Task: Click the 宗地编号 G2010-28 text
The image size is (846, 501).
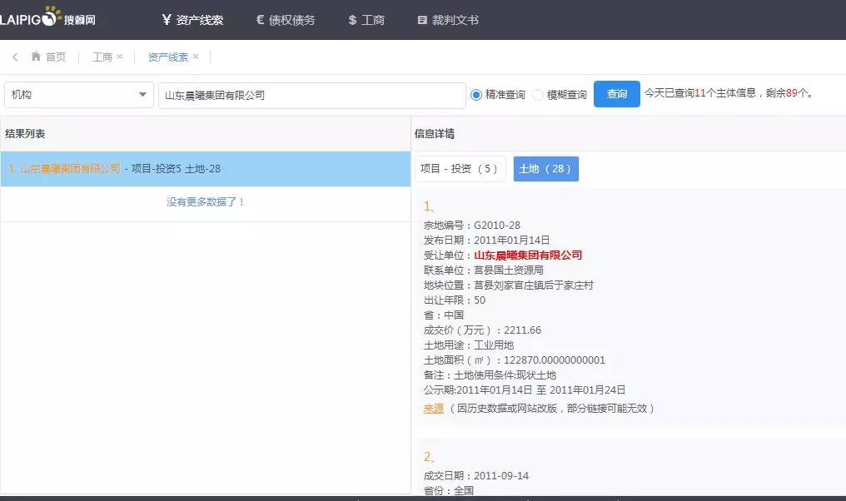Action: 472,225
